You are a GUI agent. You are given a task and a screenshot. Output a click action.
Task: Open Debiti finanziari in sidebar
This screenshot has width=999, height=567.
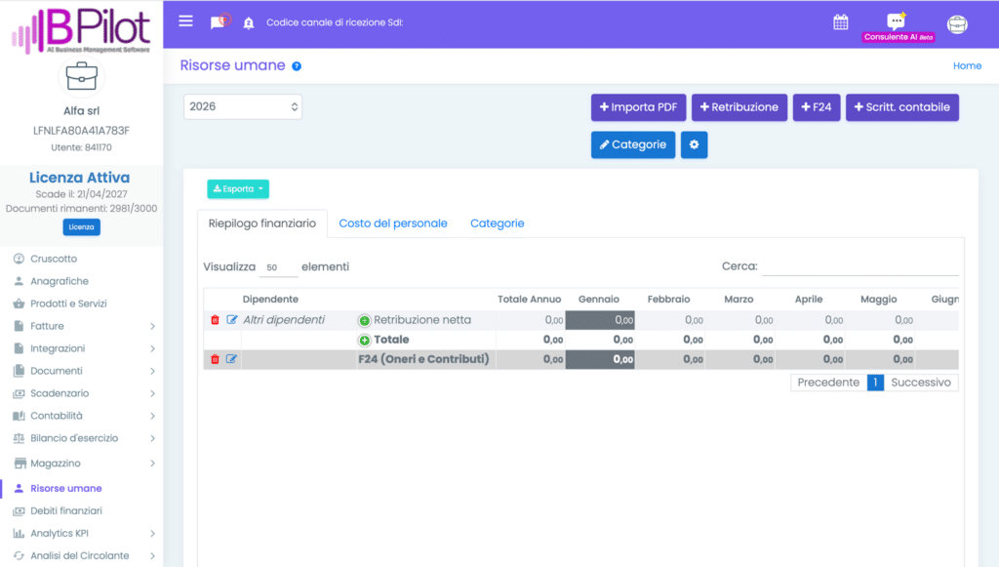tap(65, 511)
